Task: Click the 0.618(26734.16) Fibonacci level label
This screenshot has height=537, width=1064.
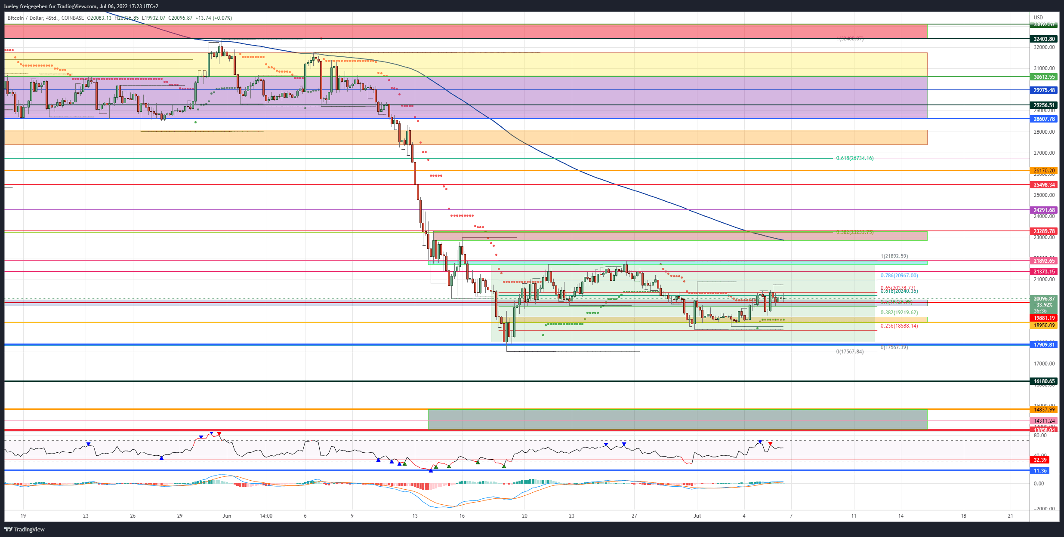Action: 854,158
